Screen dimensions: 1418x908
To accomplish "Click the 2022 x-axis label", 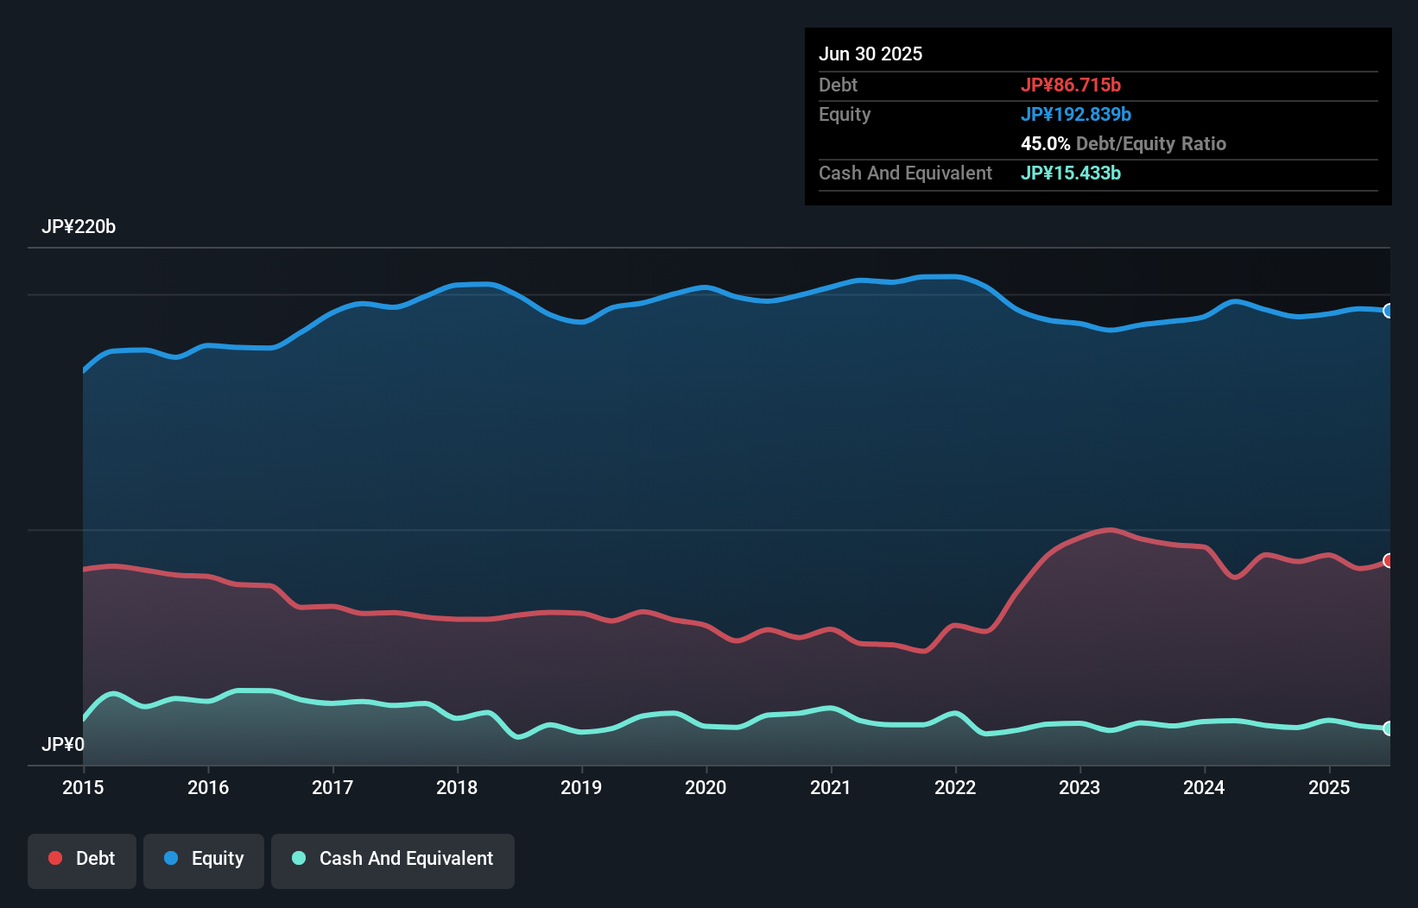I will [955, 787].
